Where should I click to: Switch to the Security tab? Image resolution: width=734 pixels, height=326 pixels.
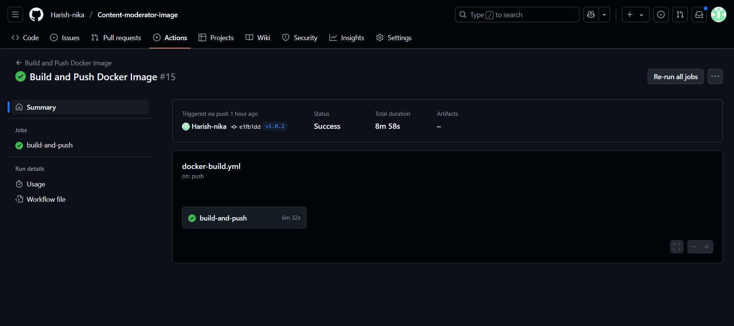300,37
